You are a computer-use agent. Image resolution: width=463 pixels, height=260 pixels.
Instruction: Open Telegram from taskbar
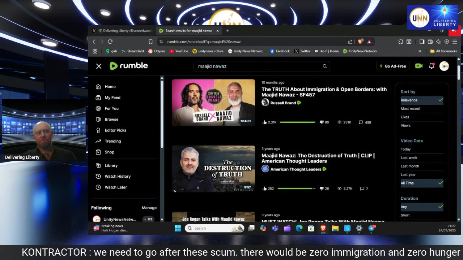coord(371,228)
